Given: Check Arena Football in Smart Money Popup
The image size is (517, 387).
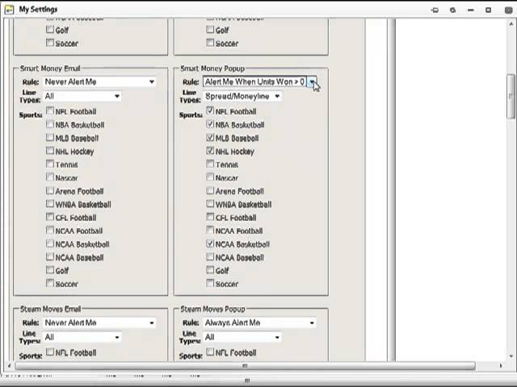Looking at the screenshot, I should [x=210, y=190].
